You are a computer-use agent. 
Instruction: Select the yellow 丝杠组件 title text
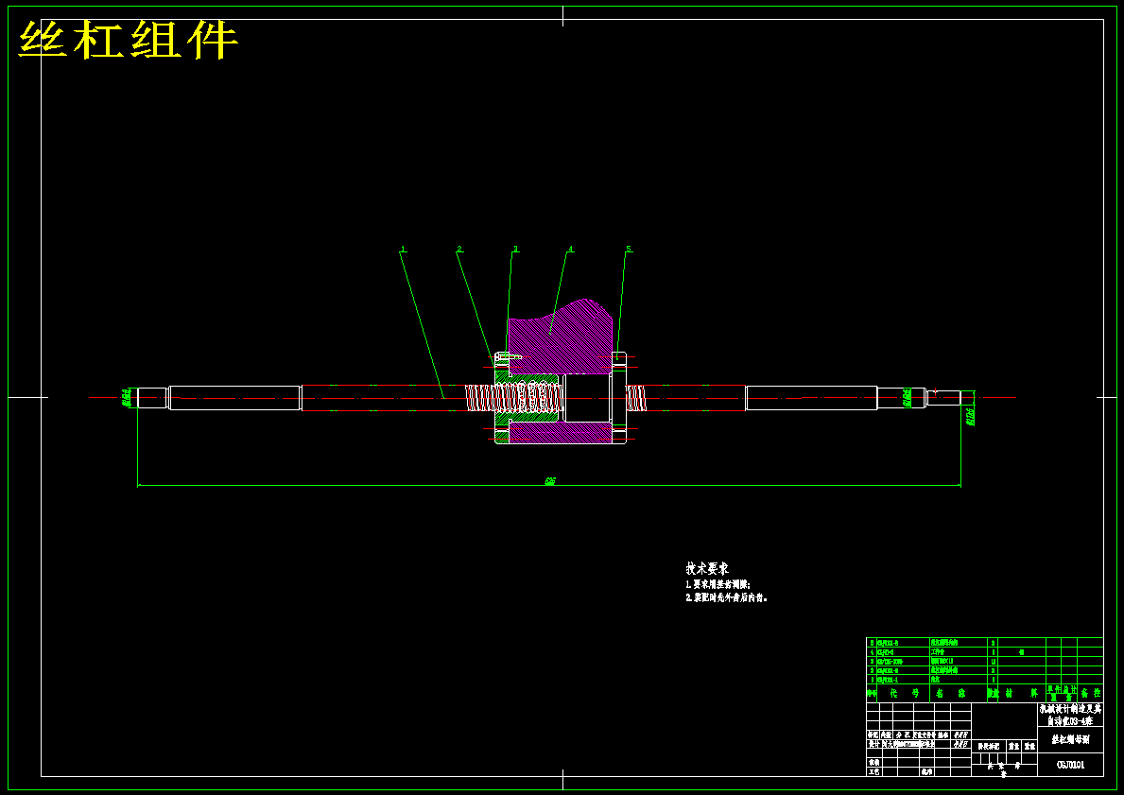pos(128,40)
